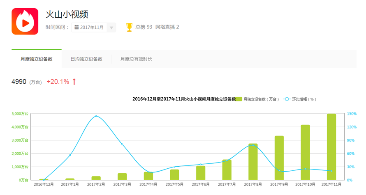The image size is (366, 195).
Task: Click the gold trophy ranking icon
Action: point(129,27)
